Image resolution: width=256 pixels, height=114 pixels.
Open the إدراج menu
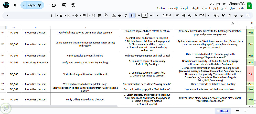pos(215,8)
